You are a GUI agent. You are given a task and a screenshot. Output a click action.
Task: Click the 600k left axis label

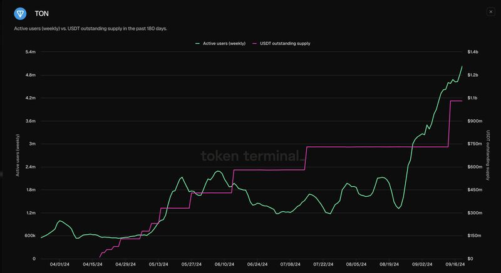tap(30, 236)
